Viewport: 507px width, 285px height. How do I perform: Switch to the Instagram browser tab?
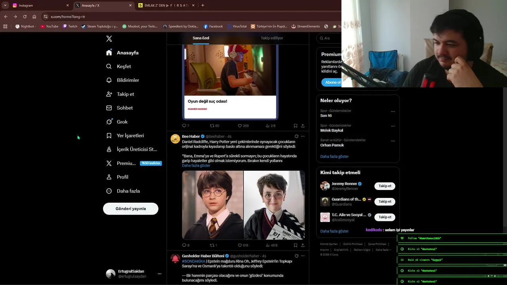40,6
